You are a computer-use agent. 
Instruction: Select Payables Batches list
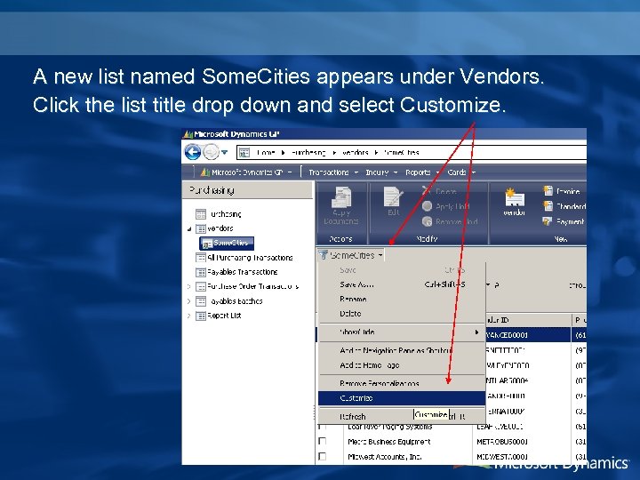tap(229, 301)
